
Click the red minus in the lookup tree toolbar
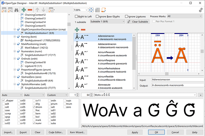30,10
